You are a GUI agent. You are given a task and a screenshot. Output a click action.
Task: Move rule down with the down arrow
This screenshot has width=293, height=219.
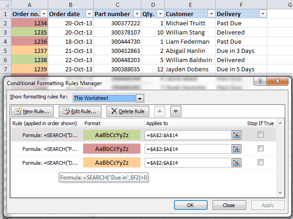[x=176, y=111]
